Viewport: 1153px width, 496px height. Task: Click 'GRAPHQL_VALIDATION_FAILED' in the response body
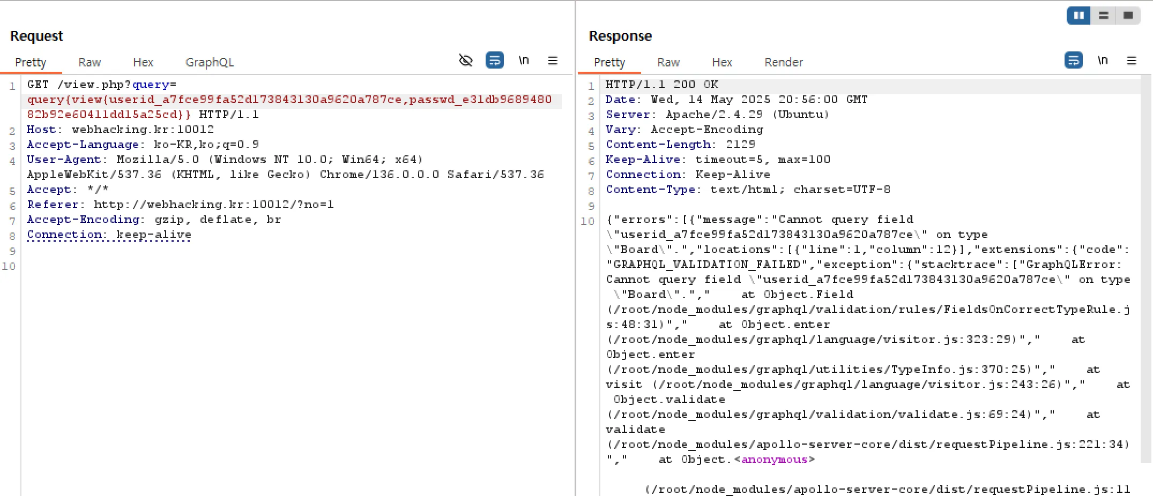(x=706, y=264)
